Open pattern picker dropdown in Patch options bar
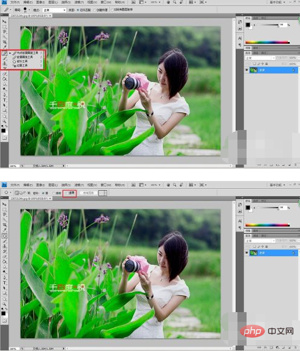 pyautogui.click(x=103, y=193)
